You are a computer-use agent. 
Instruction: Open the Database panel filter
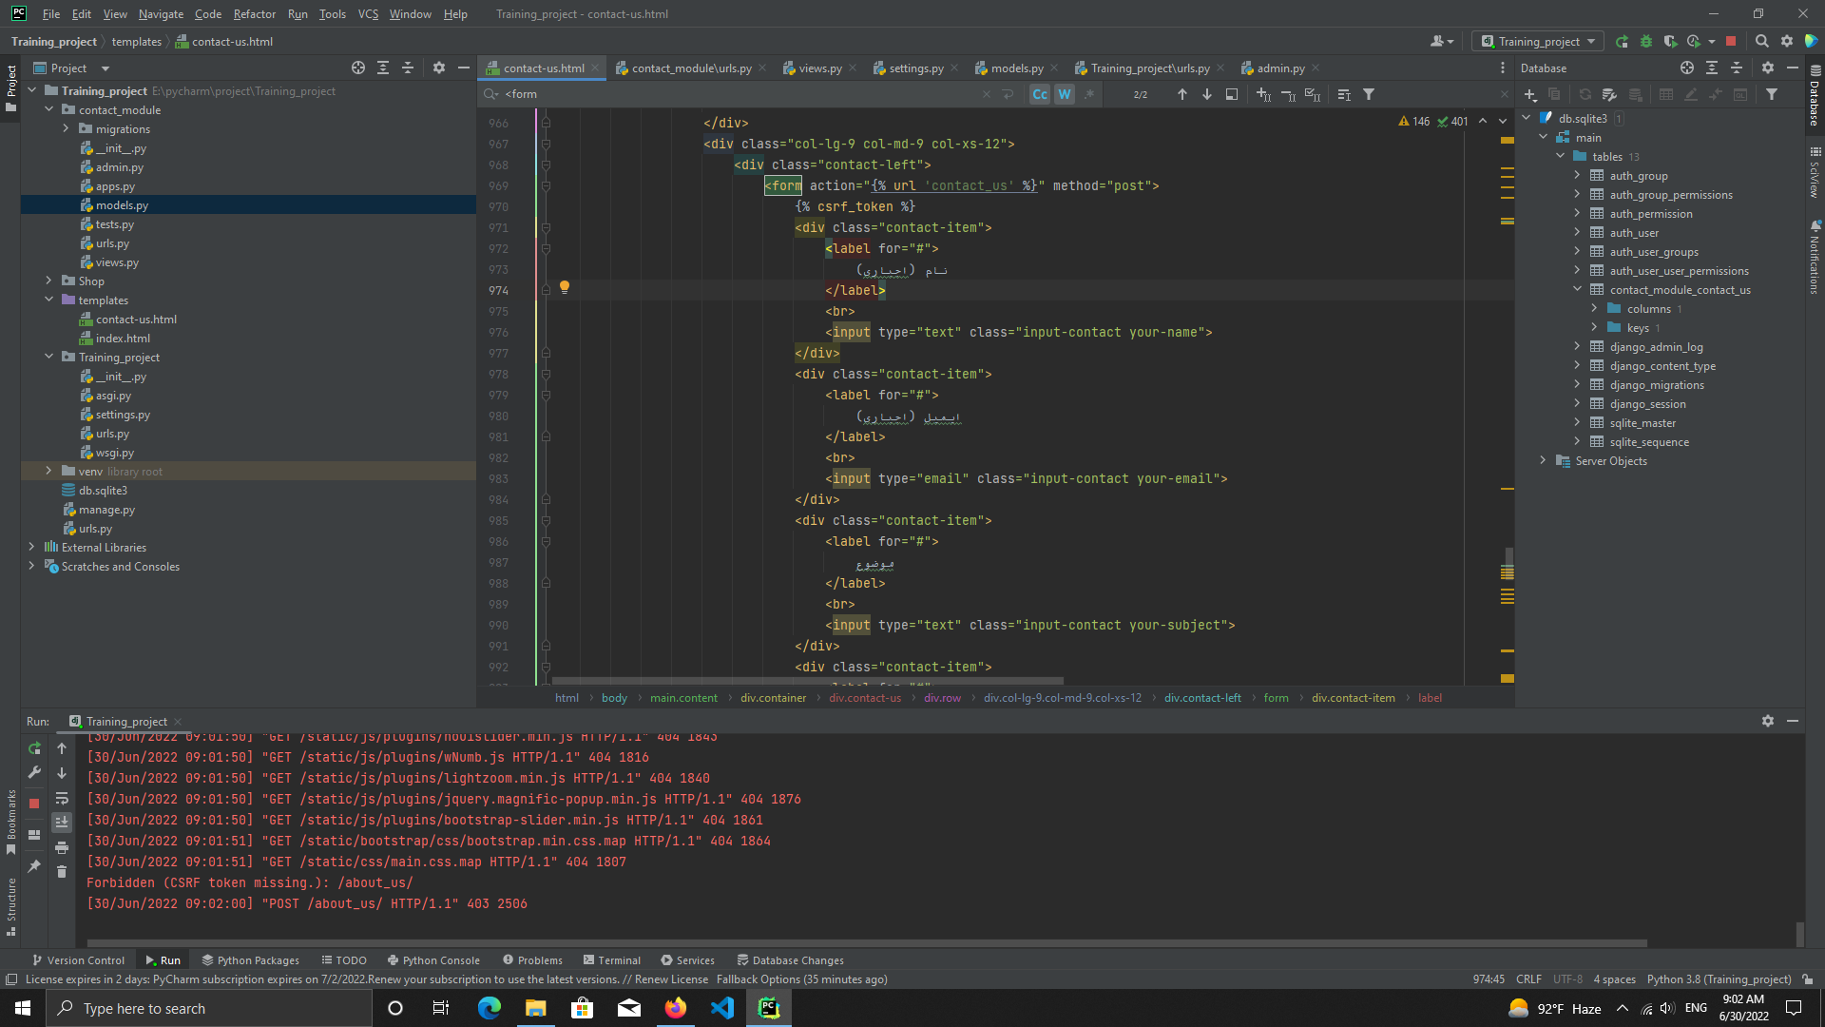(x=1772, y=94)
